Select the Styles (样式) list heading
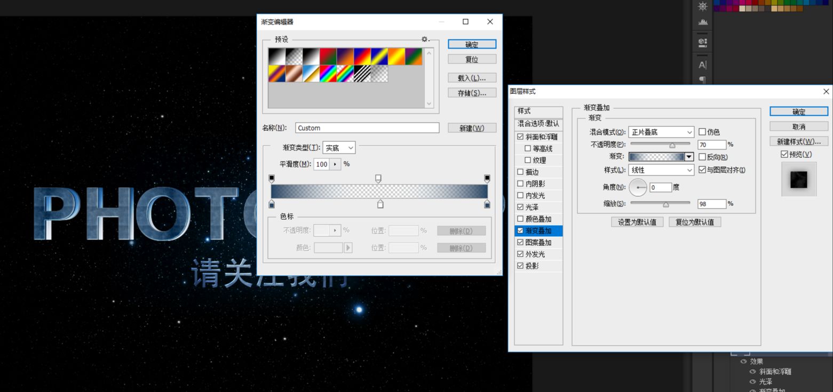833x392 pixels. tap(539, 111)
